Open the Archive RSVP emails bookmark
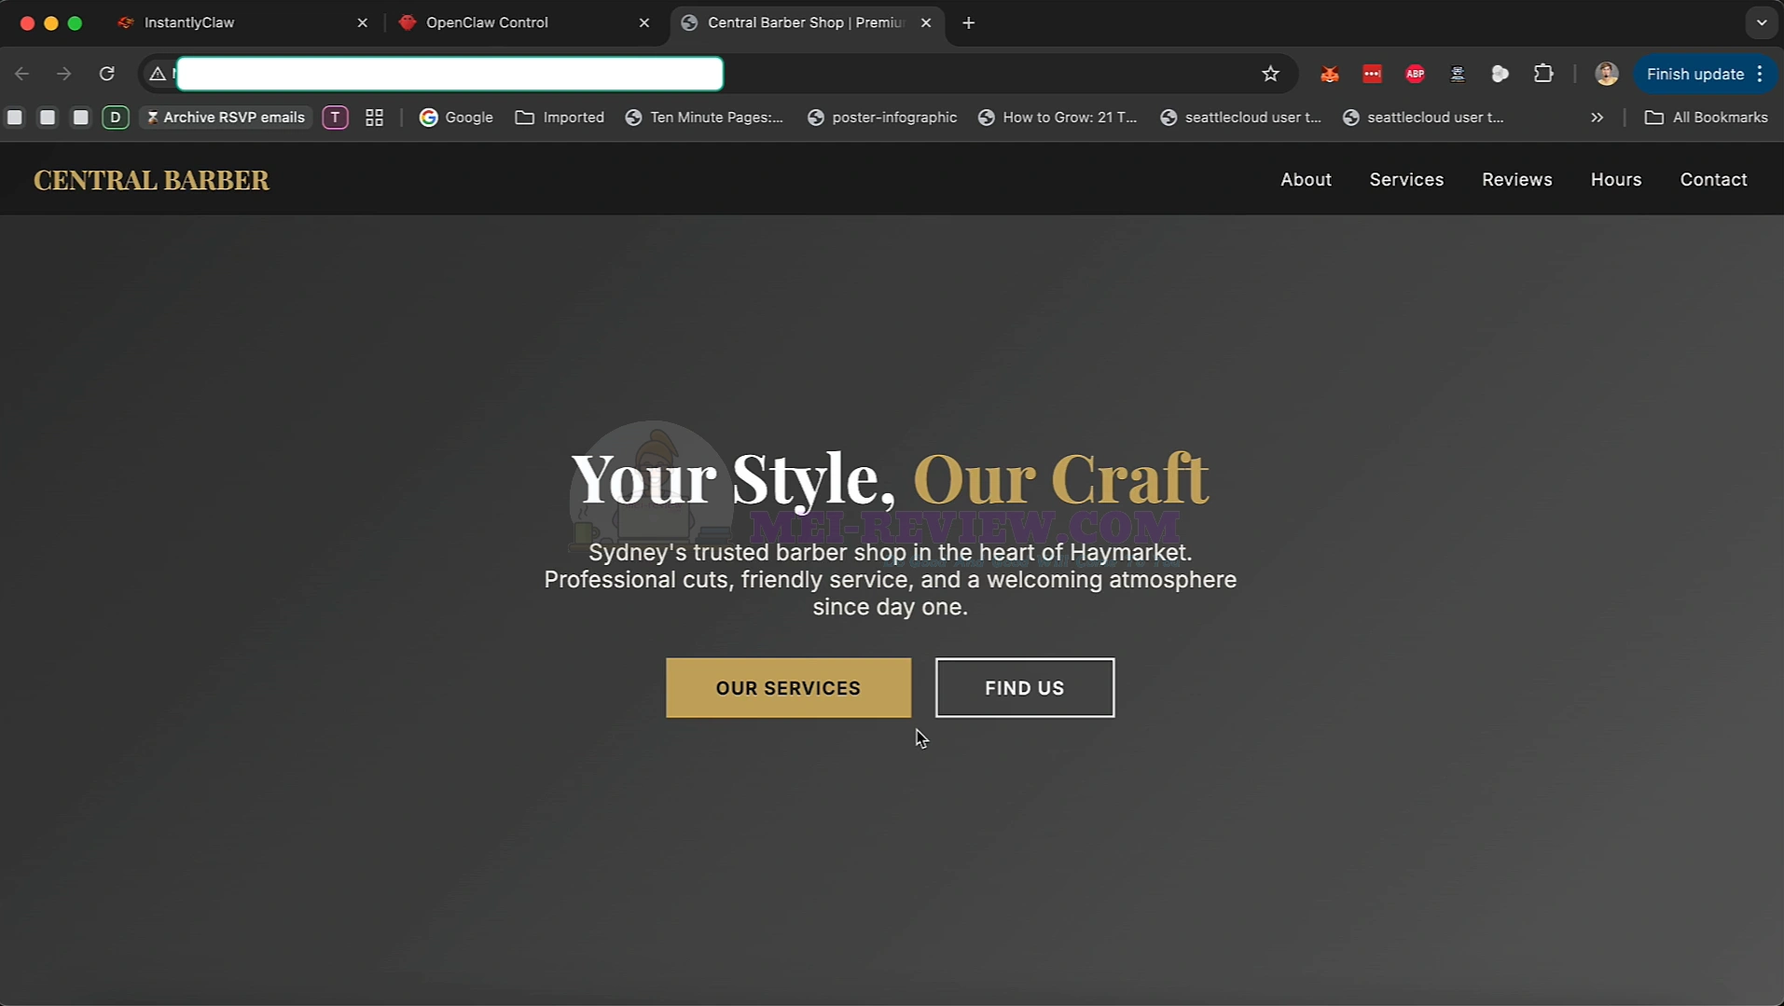Screen dimensions: 1784x1006 coord(226,117)
